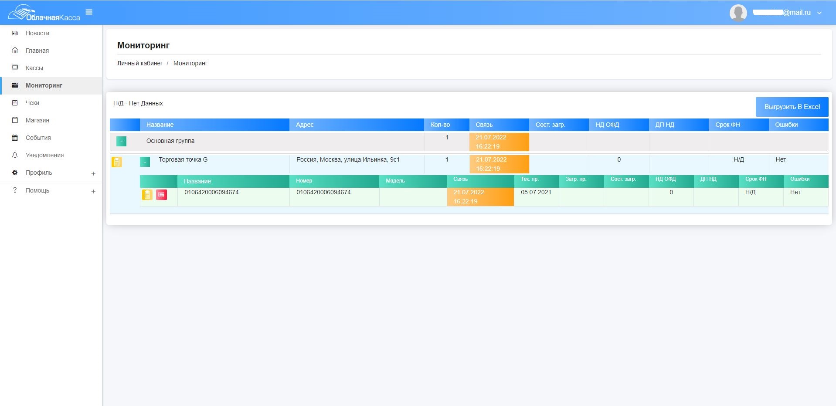The height and width of the screenshot is (406, 836).
Task: Open the Кассы menu item
Action: tap(34, 68)
